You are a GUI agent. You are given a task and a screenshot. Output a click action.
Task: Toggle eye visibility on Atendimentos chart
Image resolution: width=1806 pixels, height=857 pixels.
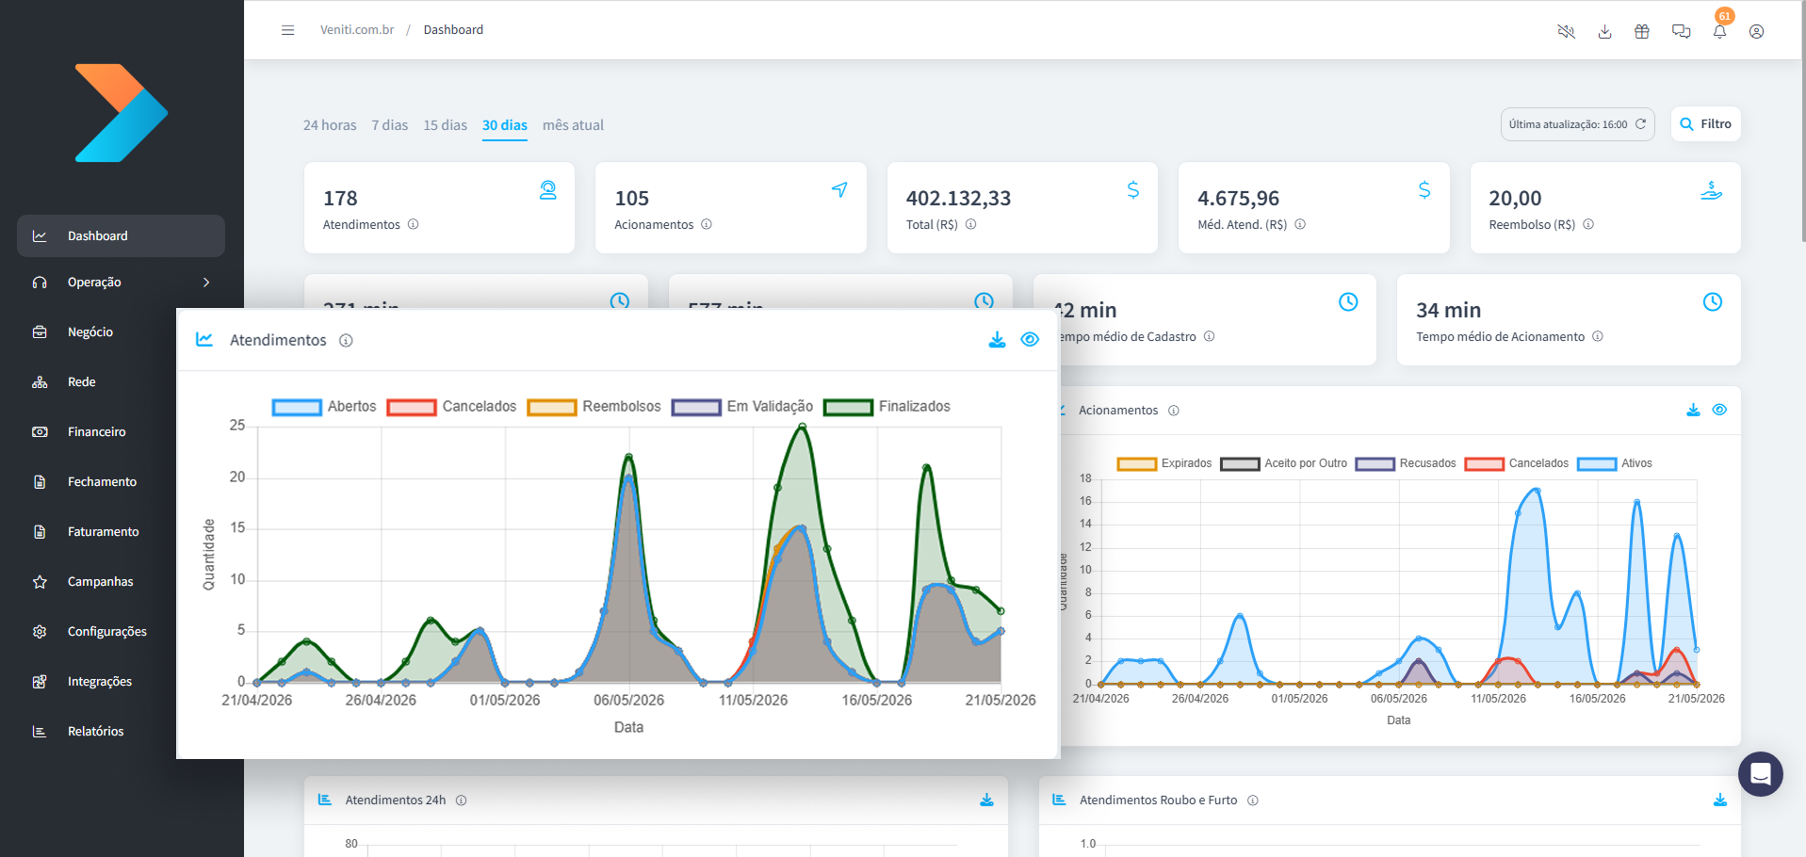1030,340
